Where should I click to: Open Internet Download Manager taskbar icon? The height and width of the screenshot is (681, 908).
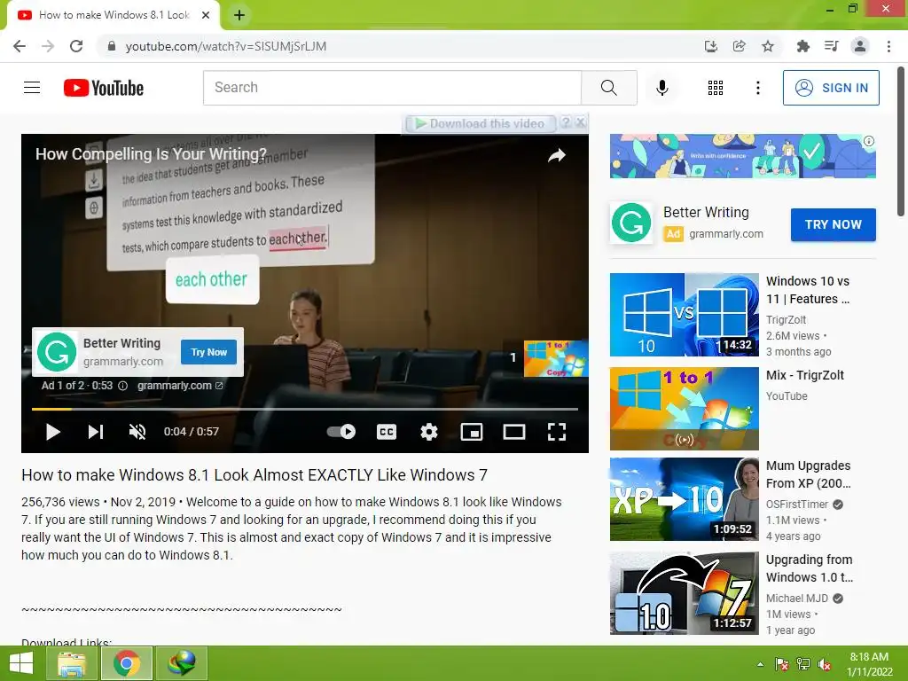click(x=181, y=663)
